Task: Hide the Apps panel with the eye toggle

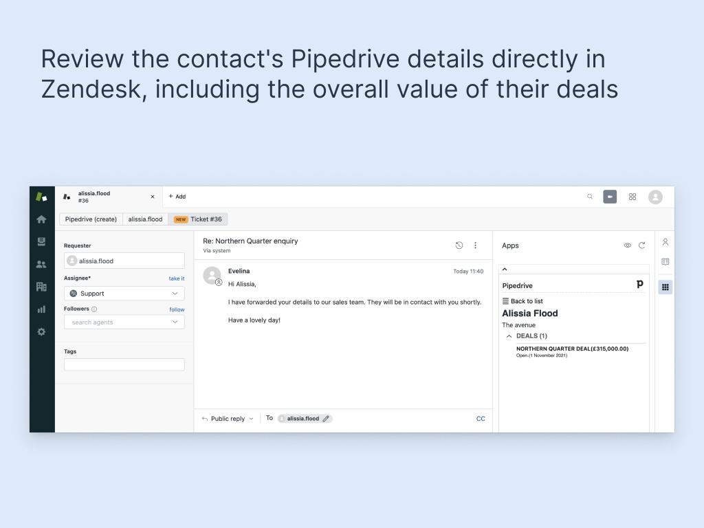Action: pyautogui.click(x=627, y=245)
